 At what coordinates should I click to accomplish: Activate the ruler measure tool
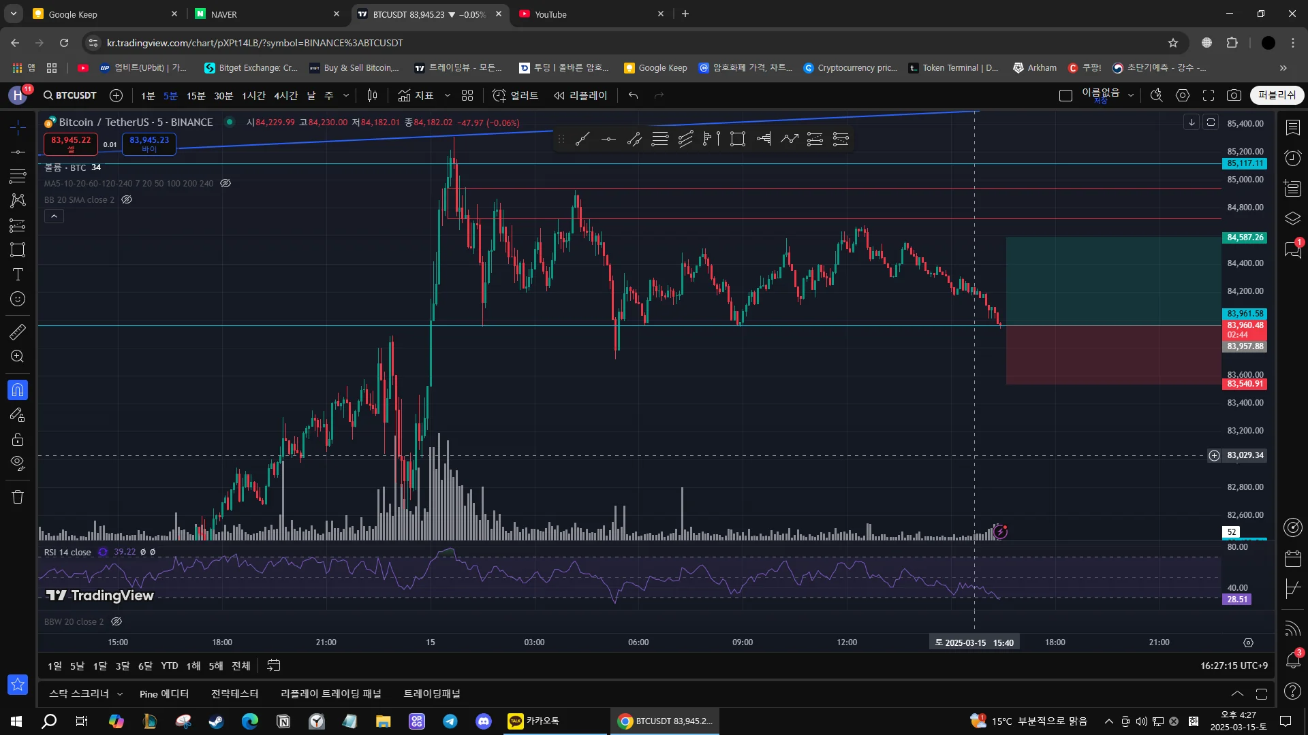(18, 331)
